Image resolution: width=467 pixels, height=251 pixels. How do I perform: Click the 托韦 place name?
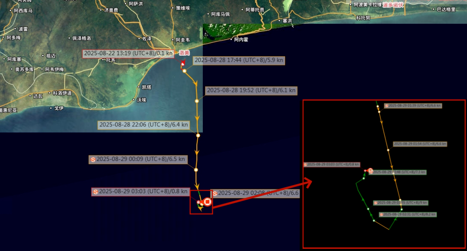pyautogui.click(x=111, y=60)
